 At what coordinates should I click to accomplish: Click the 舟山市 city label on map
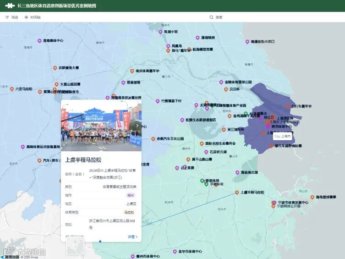click(303, 191)
